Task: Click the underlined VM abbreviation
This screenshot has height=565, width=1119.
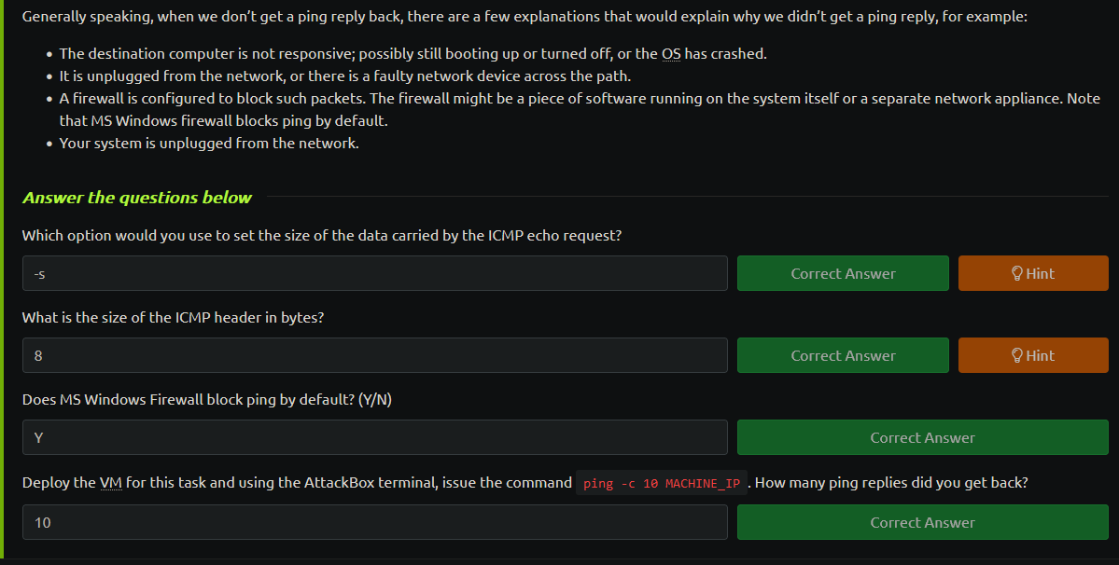Action: [111, 483]
